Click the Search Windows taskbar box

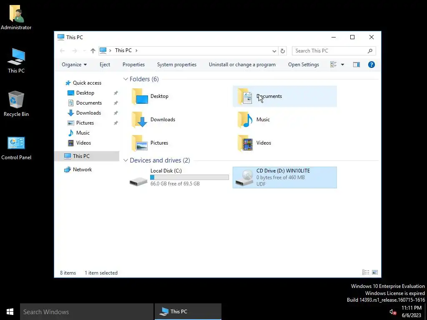pos(87,312)
